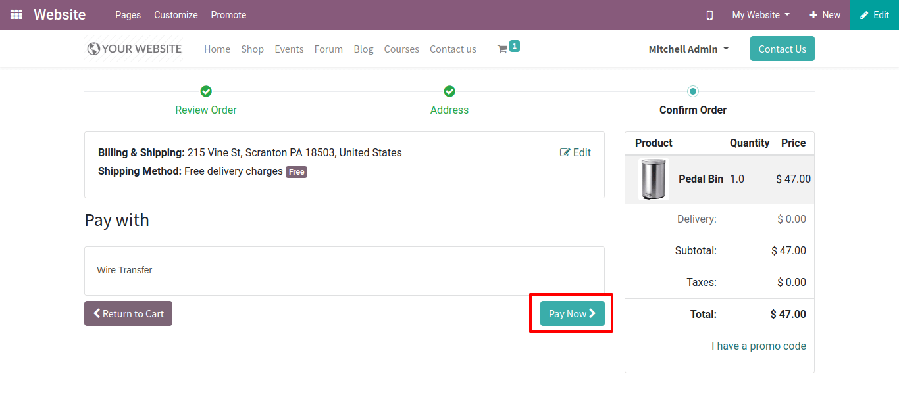Open the Customize menu
The height and width of the screenshot is (410, 899).
point(176,14)
